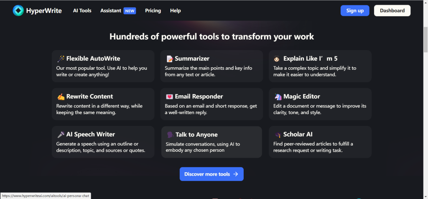The image size is (428, 199).
Task: Click the speaking head icon beside Talk to Anyone
Action: pos(171,135)
